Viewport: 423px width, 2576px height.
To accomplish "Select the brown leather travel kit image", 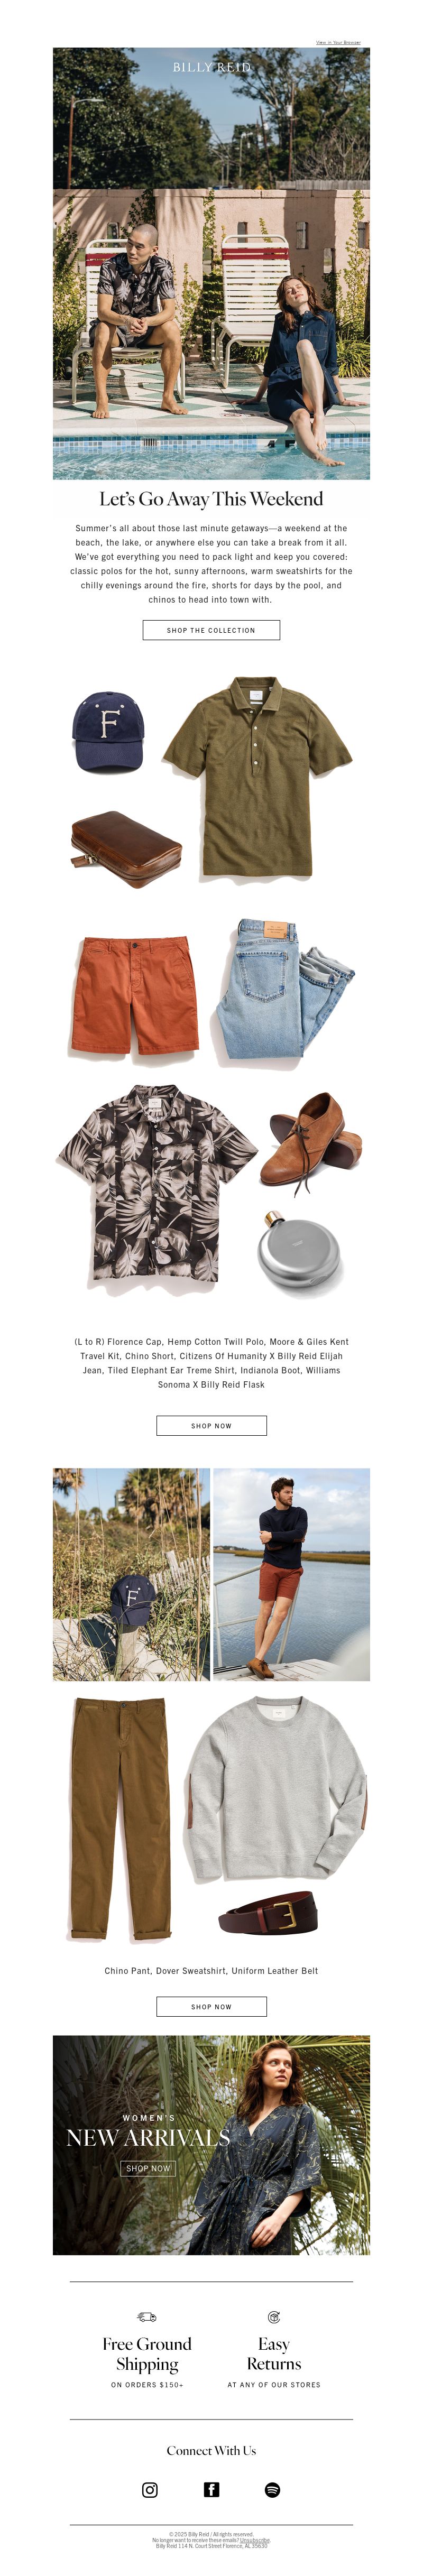I will pyautogui.click(x=126, y=850).
